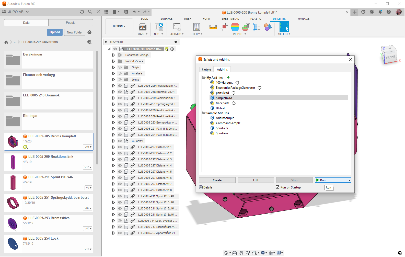Open the job status clock icon
Viewport: 405px width, 257px height.
point(372,12)
